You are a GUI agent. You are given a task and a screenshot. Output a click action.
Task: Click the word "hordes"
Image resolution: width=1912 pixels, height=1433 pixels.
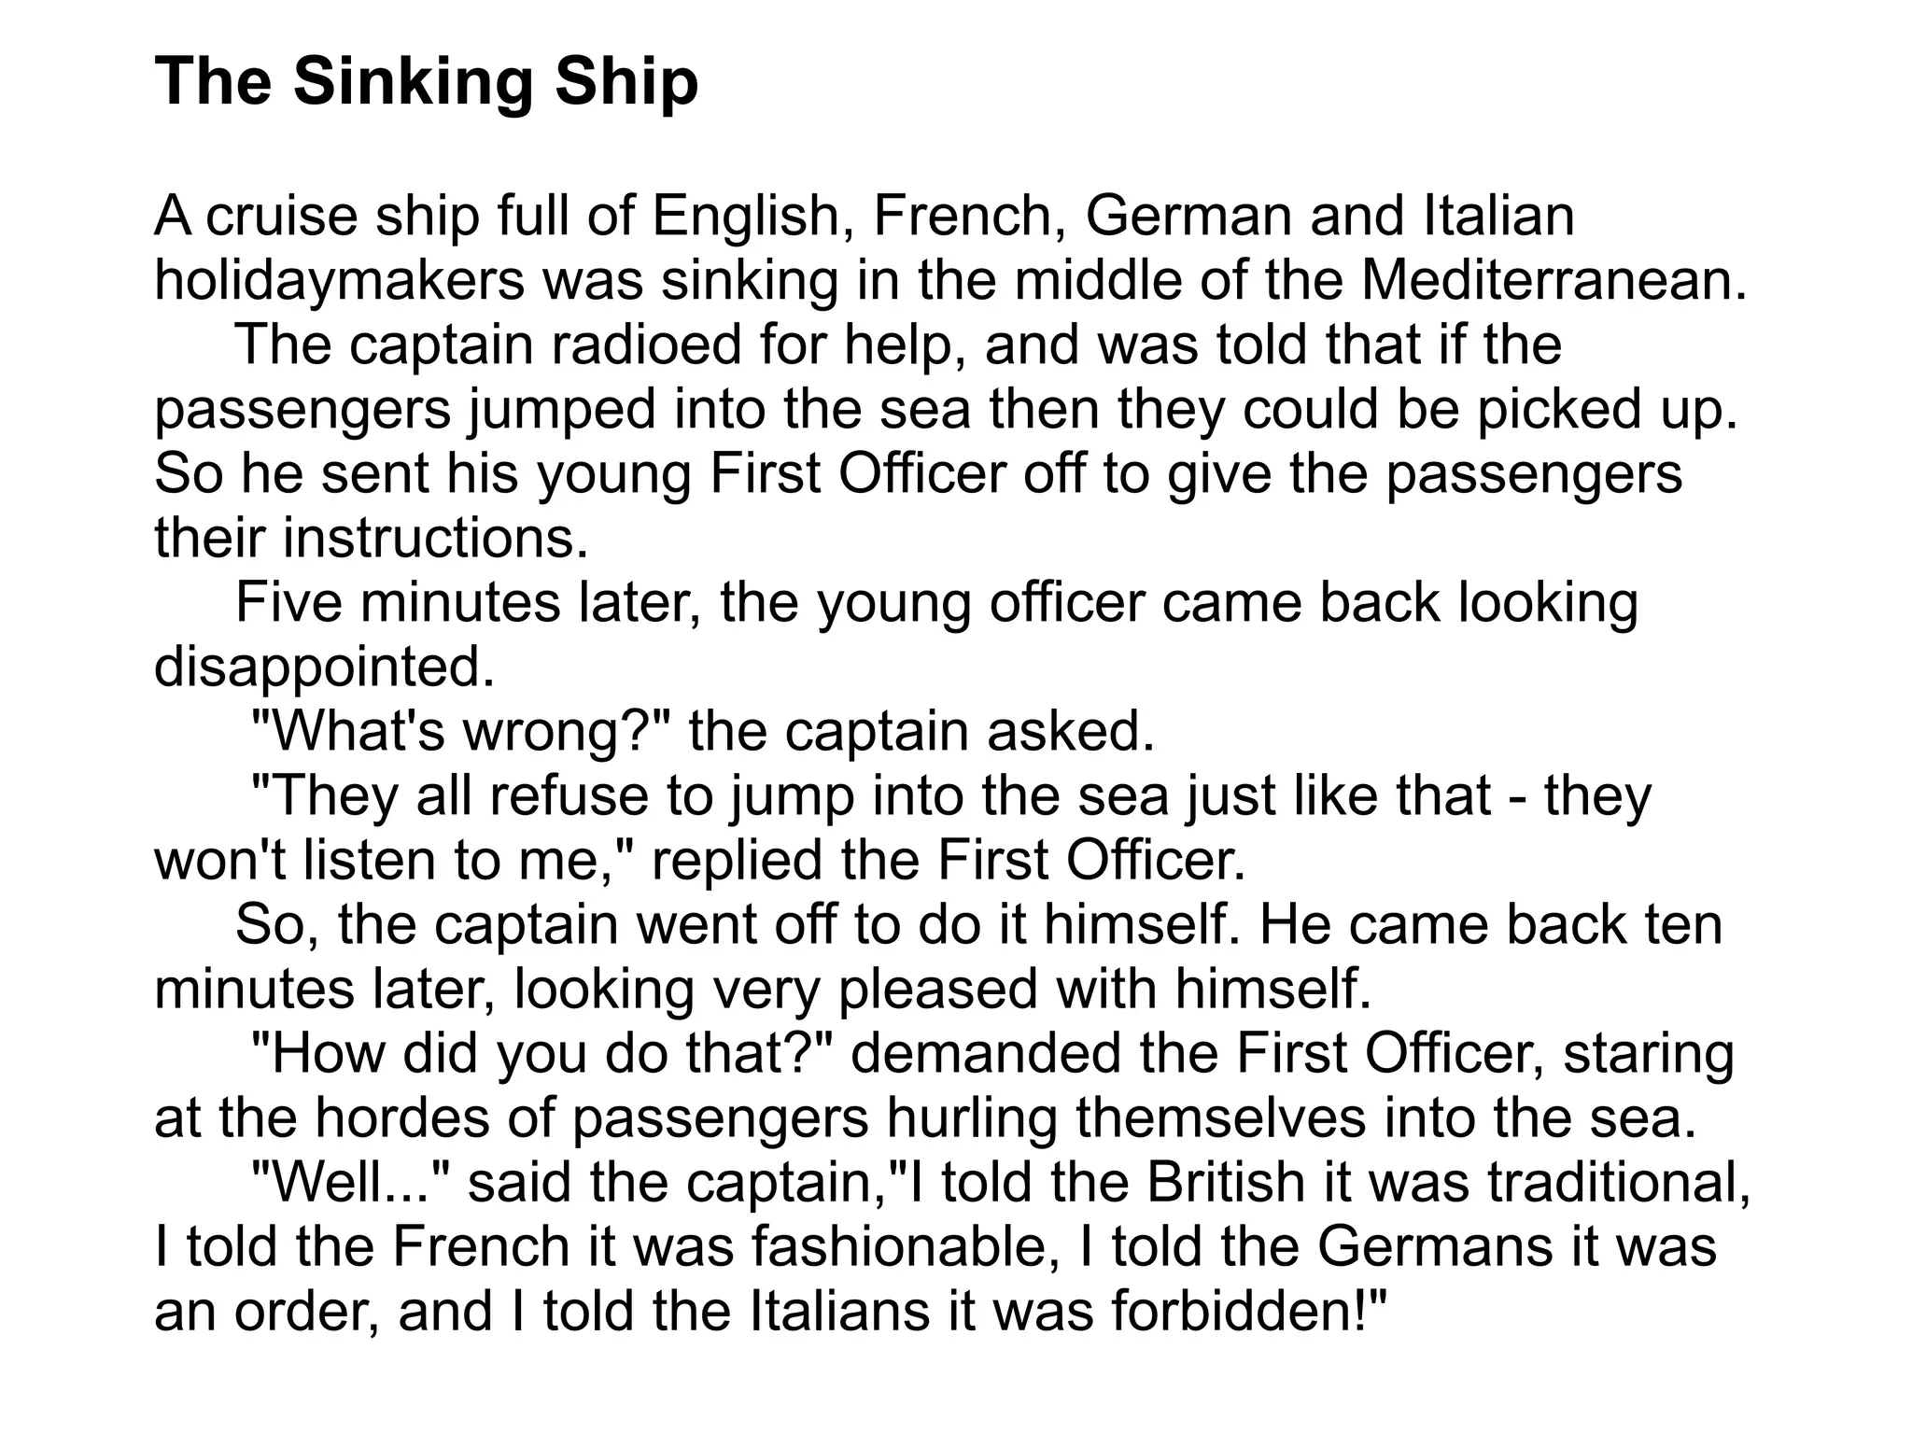pos(401,1117)
